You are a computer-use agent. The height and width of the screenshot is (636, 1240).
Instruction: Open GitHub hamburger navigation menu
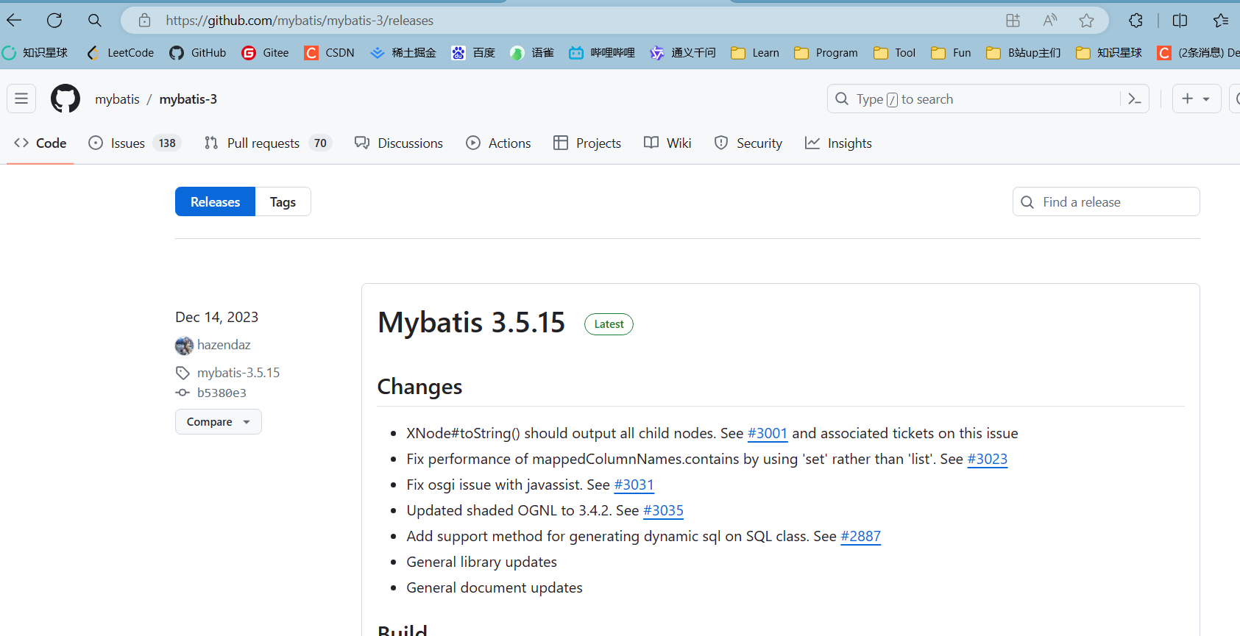pyautogui.click(x=21, y=99)
